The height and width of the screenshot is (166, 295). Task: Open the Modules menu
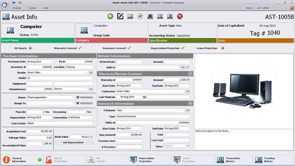coord(17,8)
